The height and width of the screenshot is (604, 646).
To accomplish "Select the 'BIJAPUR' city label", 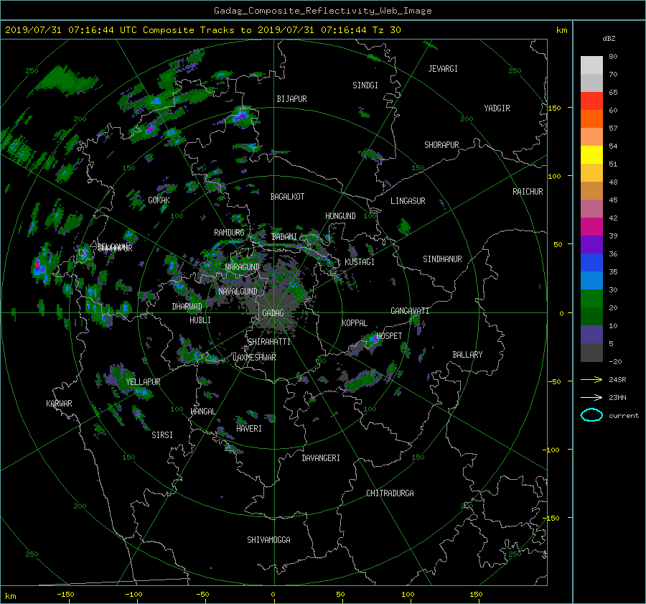I will point(291,99).
